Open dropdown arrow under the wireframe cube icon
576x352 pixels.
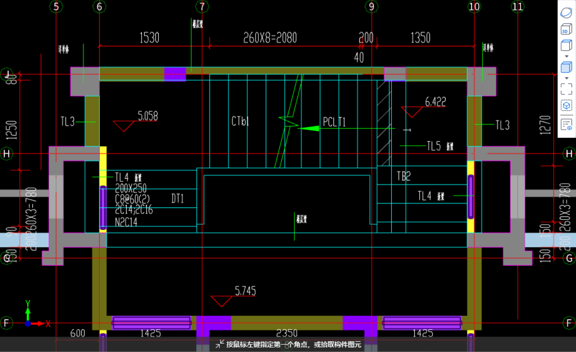567,56
